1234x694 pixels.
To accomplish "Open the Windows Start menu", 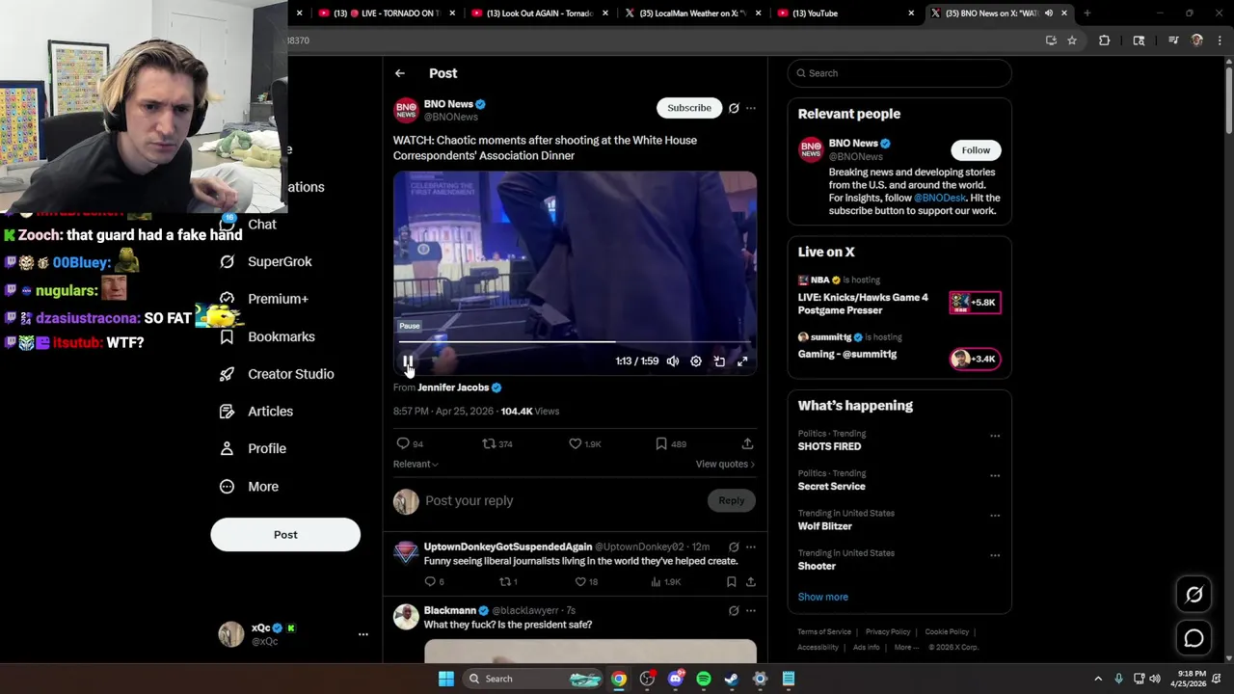I will click(x=445, y=679).
